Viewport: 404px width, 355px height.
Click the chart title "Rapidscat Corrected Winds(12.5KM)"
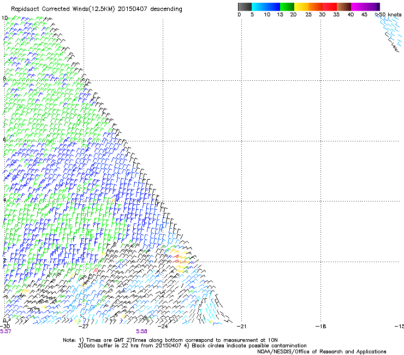[63, 9]
